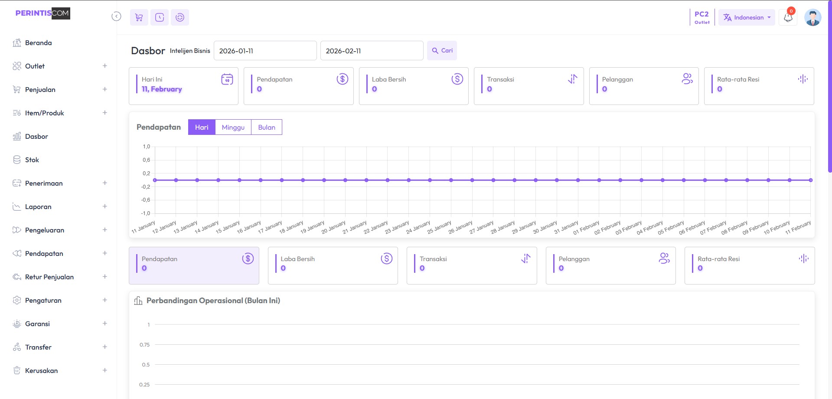Expand the Laporan submenu plus
Image resolution: width=832 pixels, height=399 pixels.
tap(104, 206)
